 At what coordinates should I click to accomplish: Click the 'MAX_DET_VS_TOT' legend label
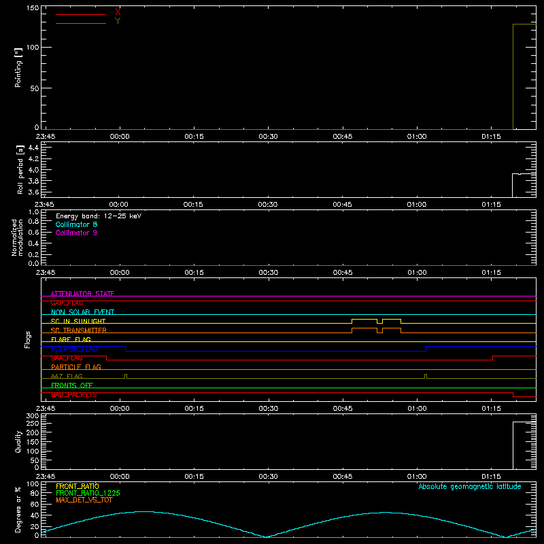84,500
